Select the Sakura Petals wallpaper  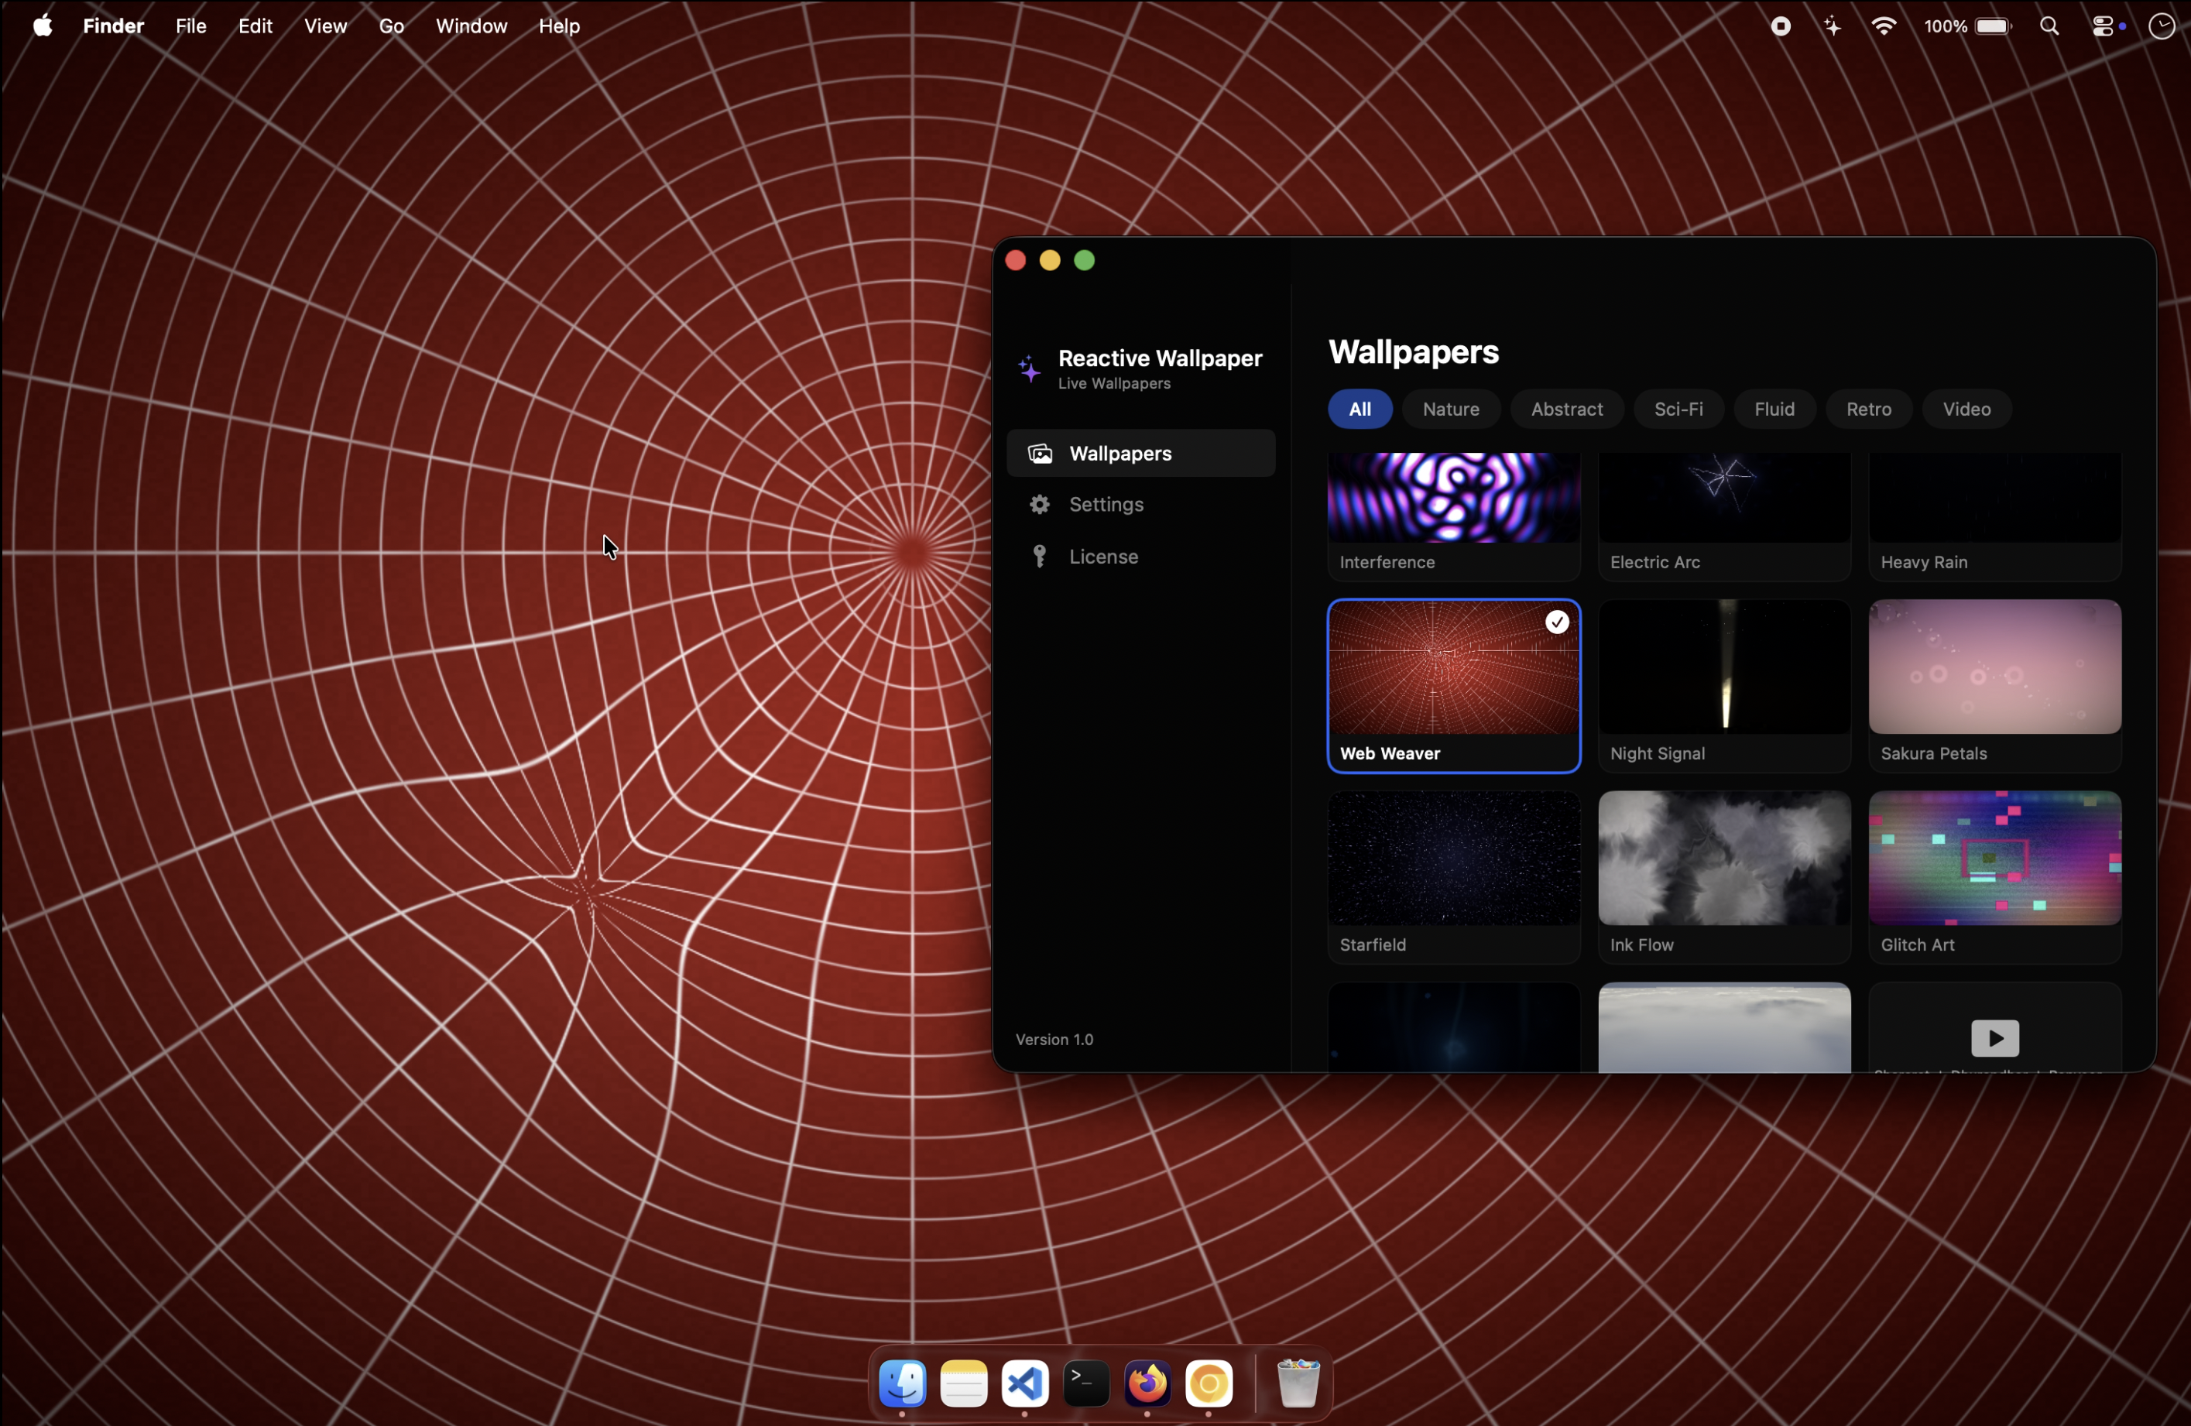point(1995,667)
